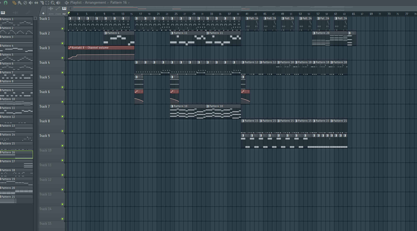Click the green playhead marker at bar 1
The image size is (417, 231).
[69, 13]
